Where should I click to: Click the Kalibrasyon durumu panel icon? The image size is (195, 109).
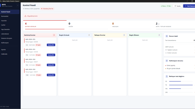[x=167, y=61]
